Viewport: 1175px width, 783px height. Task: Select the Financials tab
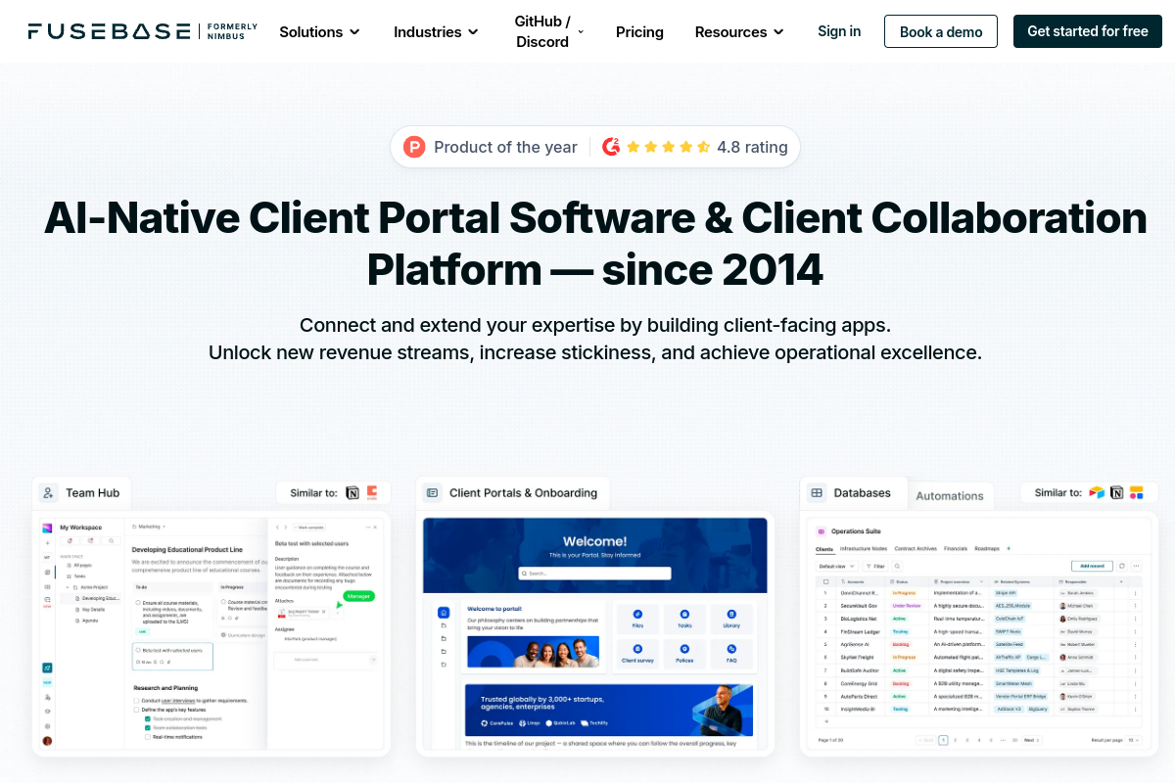coord(956,548)
